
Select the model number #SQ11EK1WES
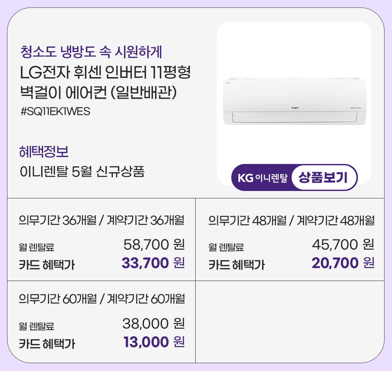point(55,112)
